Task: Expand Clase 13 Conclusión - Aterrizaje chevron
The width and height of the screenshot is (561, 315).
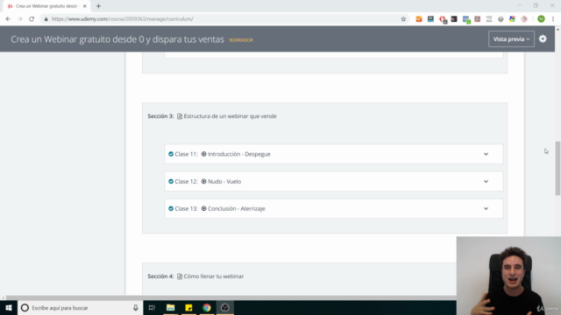Action: (486, 208)
